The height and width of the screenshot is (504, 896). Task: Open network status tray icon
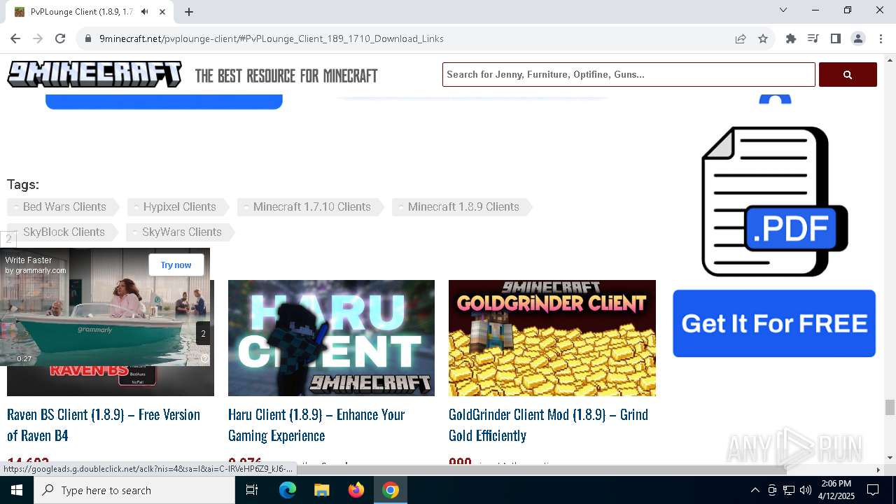789,490
